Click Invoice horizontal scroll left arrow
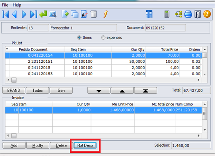The width and height of the screenshot is (215, 156). tap(8, 136)
